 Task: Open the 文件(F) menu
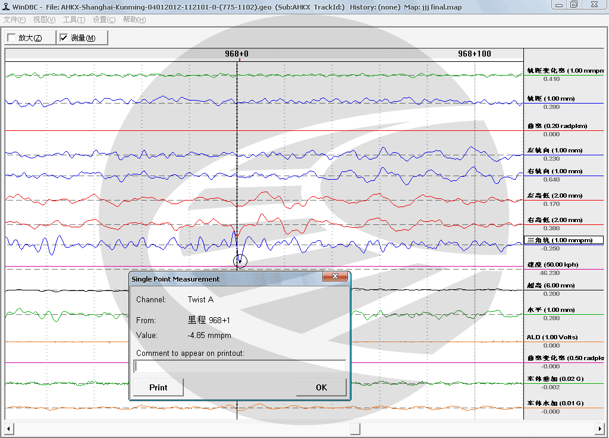click(x=14, y=20)
